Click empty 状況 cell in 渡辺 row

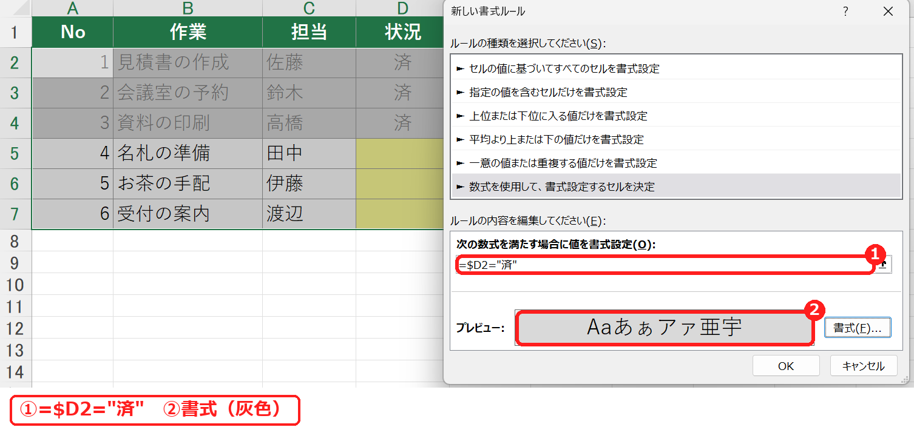pyautogui.click(x=401, y=214)
